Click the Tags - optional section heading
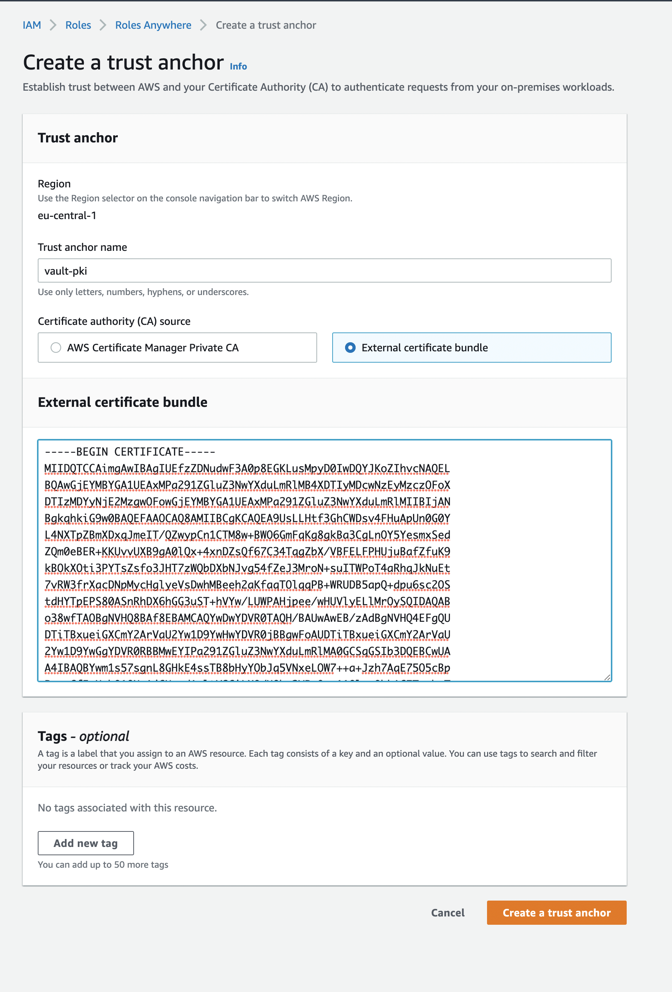Viewport: 672px width, 992px height. 83,736
